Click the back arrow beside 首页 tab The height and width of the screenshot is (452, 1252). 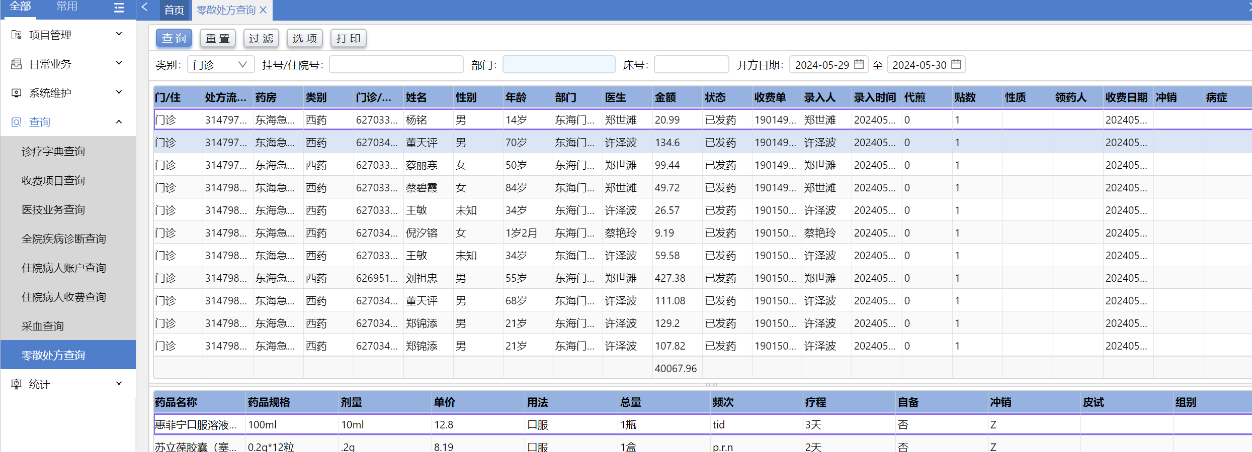(x=145, y=7)
